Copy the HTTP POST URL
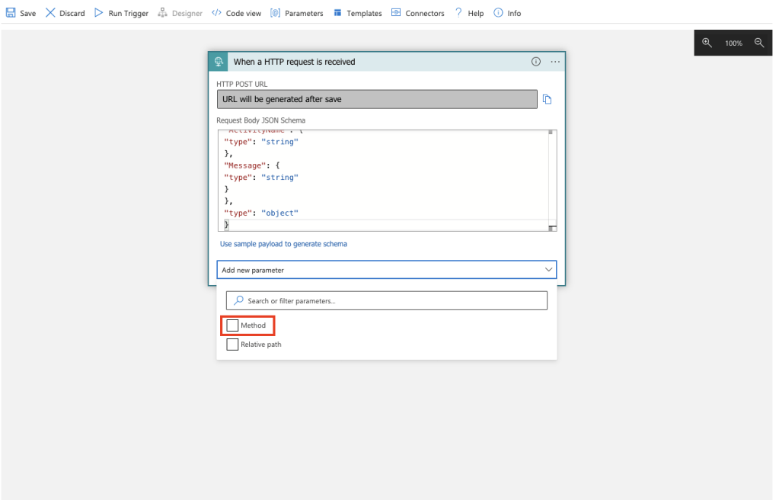 coord(547,99)
